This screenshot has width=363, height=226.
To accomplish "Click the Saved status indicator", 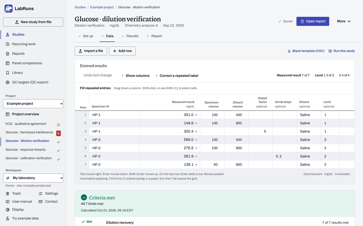I will [x=285, y=21].
